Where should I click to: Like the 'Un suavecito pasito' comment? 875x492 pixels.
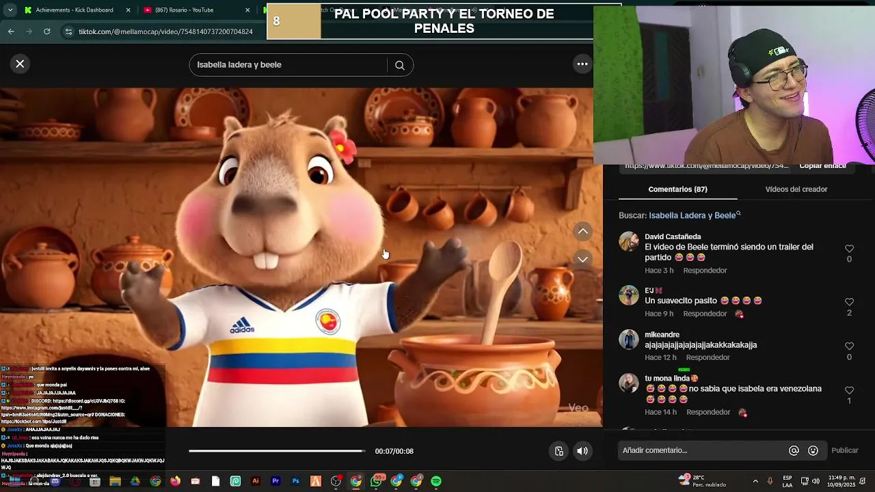pos(849,302)
